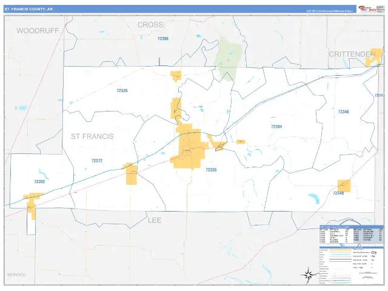The image size is (388, 291).
Task: Click ZIP code label 72346
Action: (x=344, y=112)
